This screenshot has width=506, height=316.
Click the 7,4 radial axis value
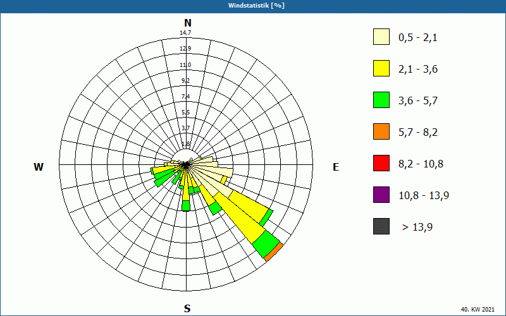point(185,97)
